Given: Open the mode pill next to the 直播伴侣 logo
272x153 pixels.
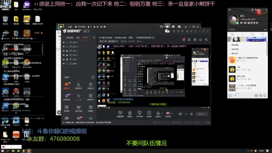Looking at the screenshot, I should tap(86, 31).
